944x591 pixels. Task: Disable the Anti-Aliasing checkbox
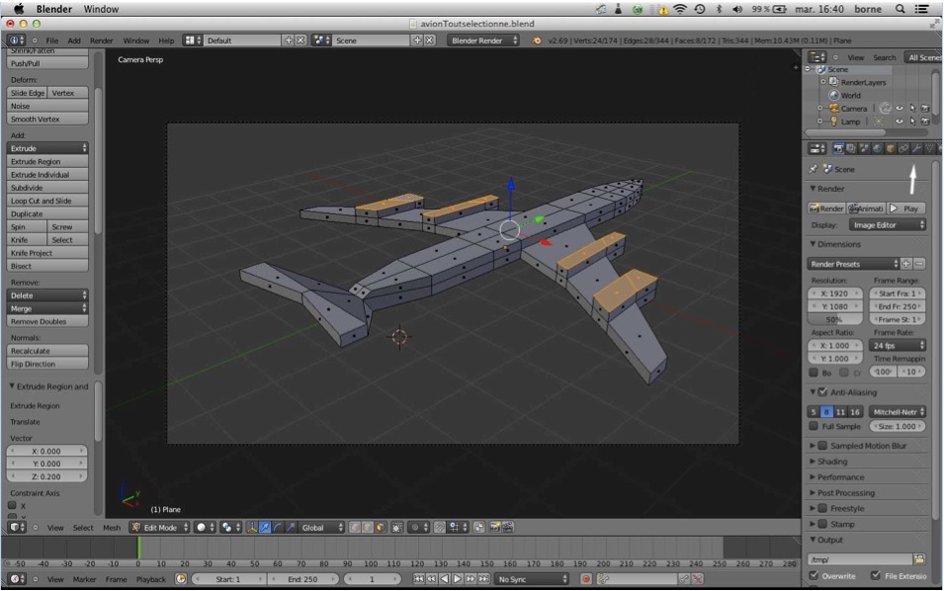[x=822, y=392]
